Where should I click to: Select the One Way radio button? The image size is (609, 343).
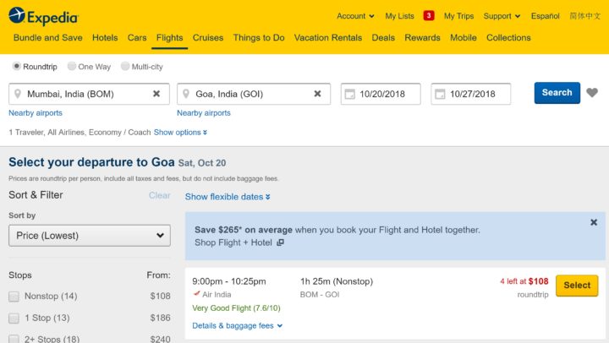(72, 66)
